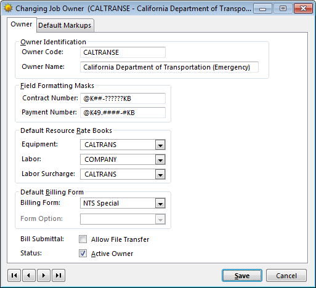Click the Status label
316x288 pixels.
(x=31, y=253)
